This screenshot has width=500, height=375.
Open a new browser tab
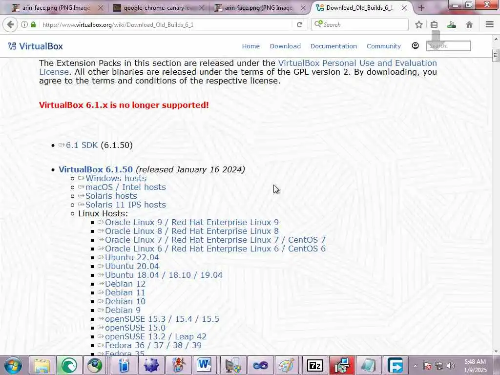[421, 8]
